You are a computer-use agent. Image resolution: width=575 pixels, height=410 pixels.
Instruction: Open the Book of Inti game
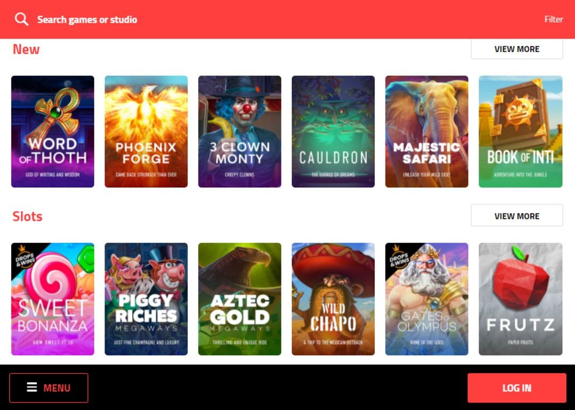521,131
